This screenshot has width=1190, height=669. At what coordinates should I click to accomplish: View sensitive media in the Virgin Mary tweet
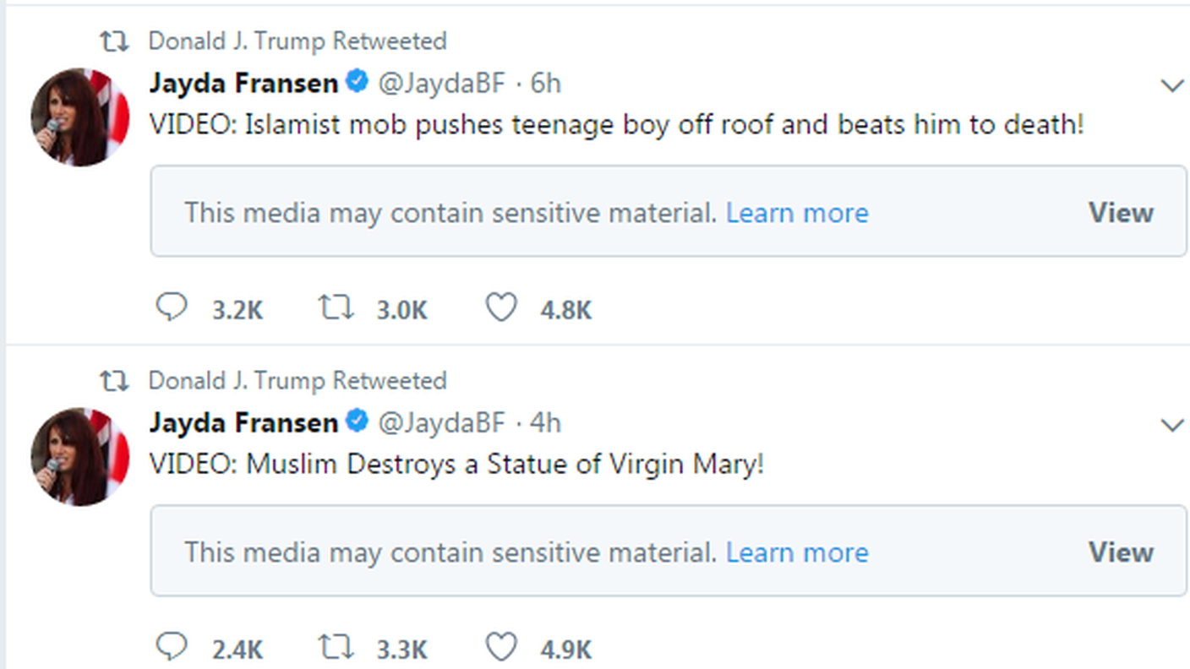1121,552
